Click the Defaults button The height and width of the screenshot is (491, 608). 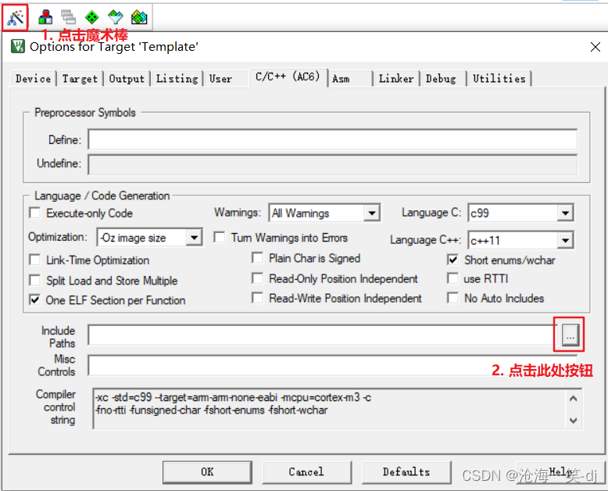pyautogui.click(x=406, y=472)
